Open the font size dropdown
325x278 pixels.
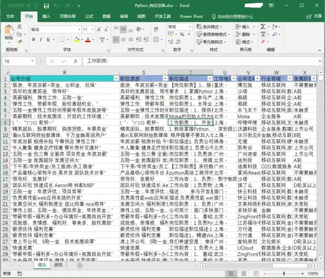[93, 29]
